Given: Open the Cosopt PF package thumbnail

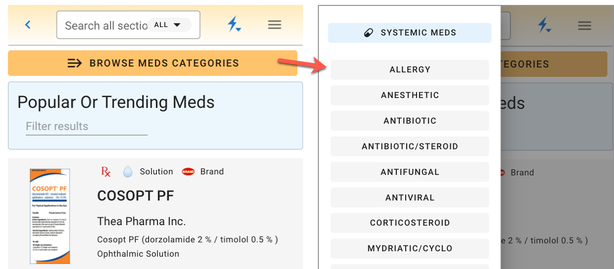Looking at the screenshot, I should pyautogui.click(x=50, y=217).
